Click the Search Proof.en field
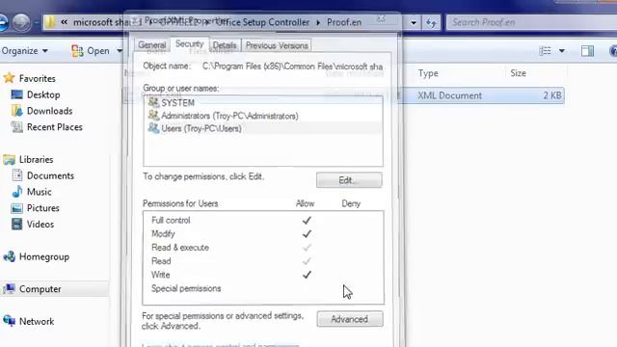The height and width of the screenshot is (347, 617). 531,22
